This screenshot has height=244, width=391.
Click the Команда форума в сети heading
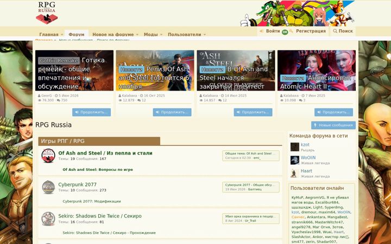(x=318, y=136)
